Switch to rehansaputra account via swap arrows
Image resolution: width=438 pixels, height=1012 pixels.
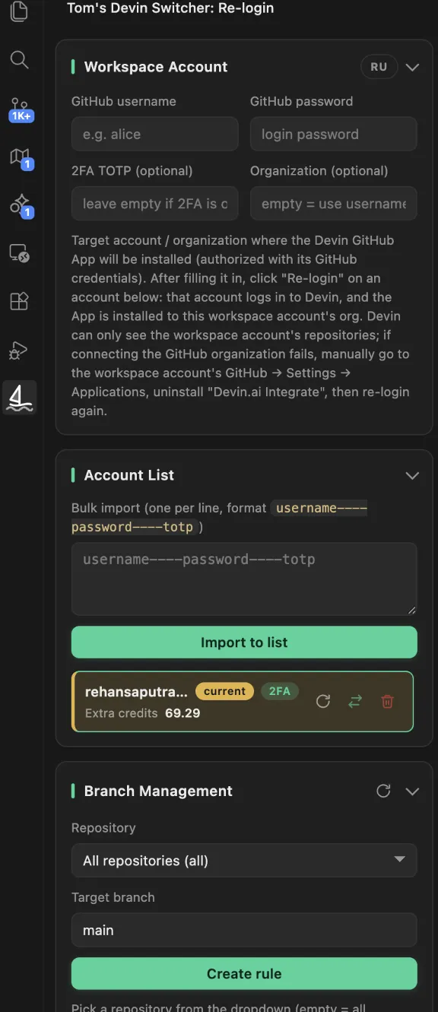click(355, 701)
